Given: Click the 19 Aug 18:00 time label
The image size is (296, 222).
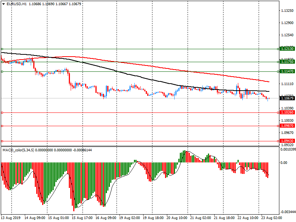Looking at the screenshot, I should pos(153,218).
